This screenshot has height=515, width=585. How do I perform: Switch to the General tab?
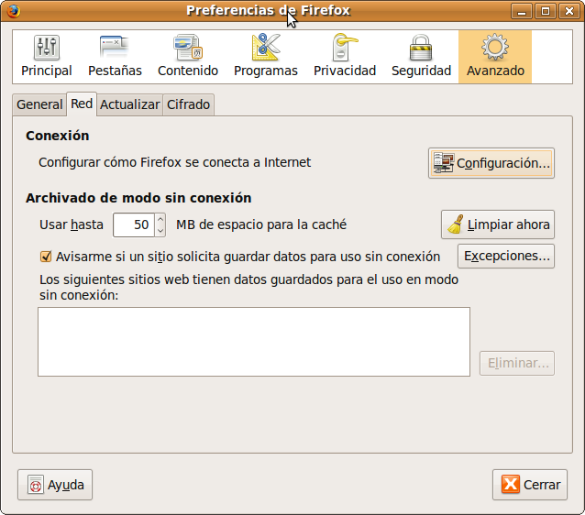39,104
